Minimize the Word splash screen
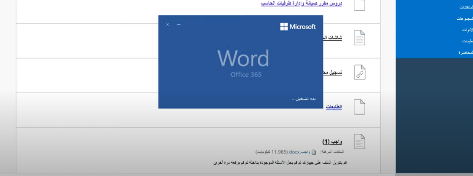The height and width of the screenshot is (176, 473). click(x=178, y=25)
